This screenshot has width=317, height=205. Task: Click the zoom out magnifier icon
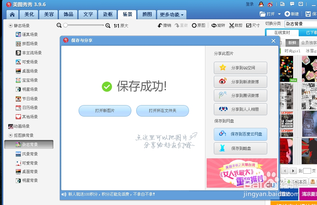tap(59, 25)
